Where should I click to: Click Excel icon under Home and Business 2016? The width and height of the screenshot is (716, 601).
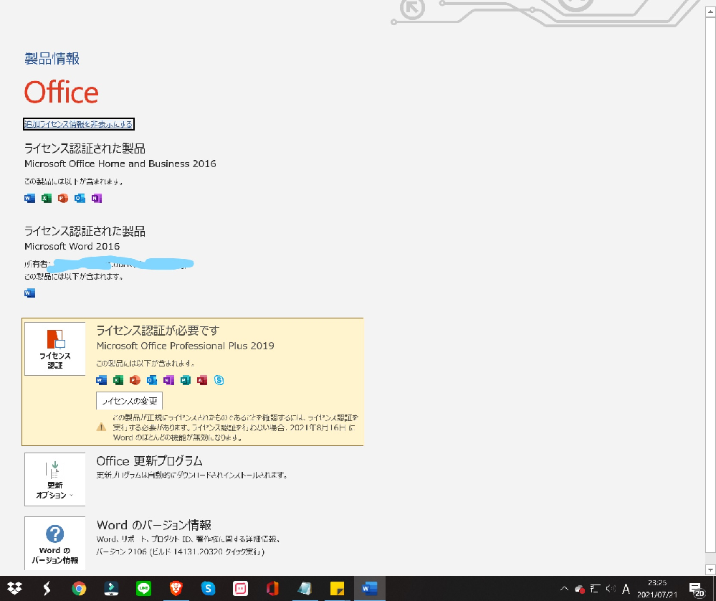(x=46, y=198)
